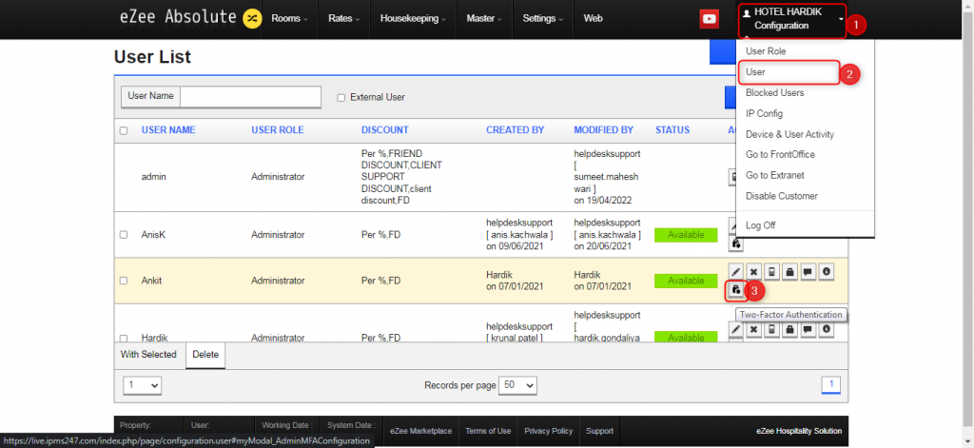Viewport: 974px width, 448px height.
Task: Click the page 1 pagination link
Action: click(x=831, y=384)
